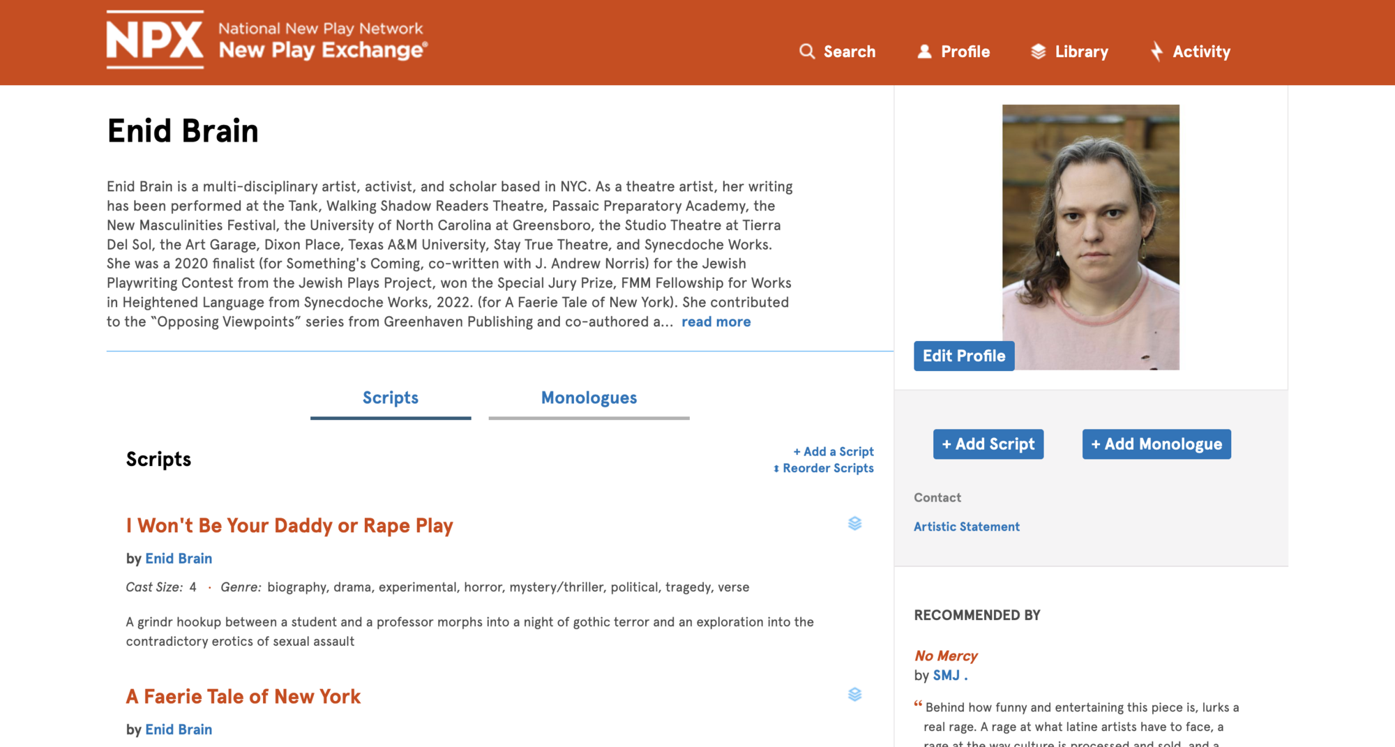Viewport: 1395px width, 747px height.
Task: Open Search in the top navigation
Action: tap(837, 52)
